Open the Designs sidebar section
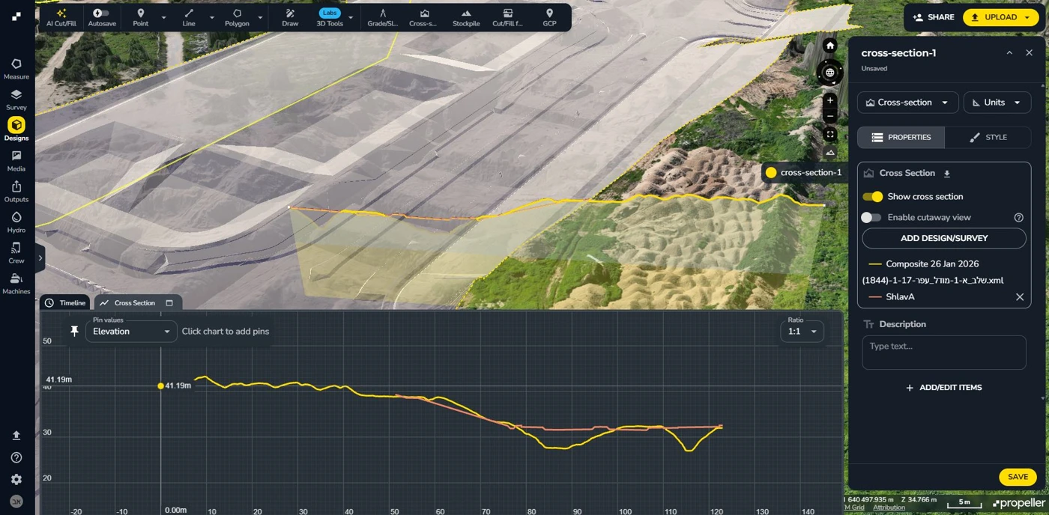 (x=16, y=129)
